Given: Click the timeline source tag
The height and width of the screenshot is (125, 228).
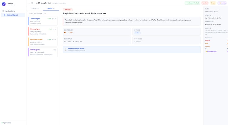Looking at the screenshot, I should tap(137, 33).
